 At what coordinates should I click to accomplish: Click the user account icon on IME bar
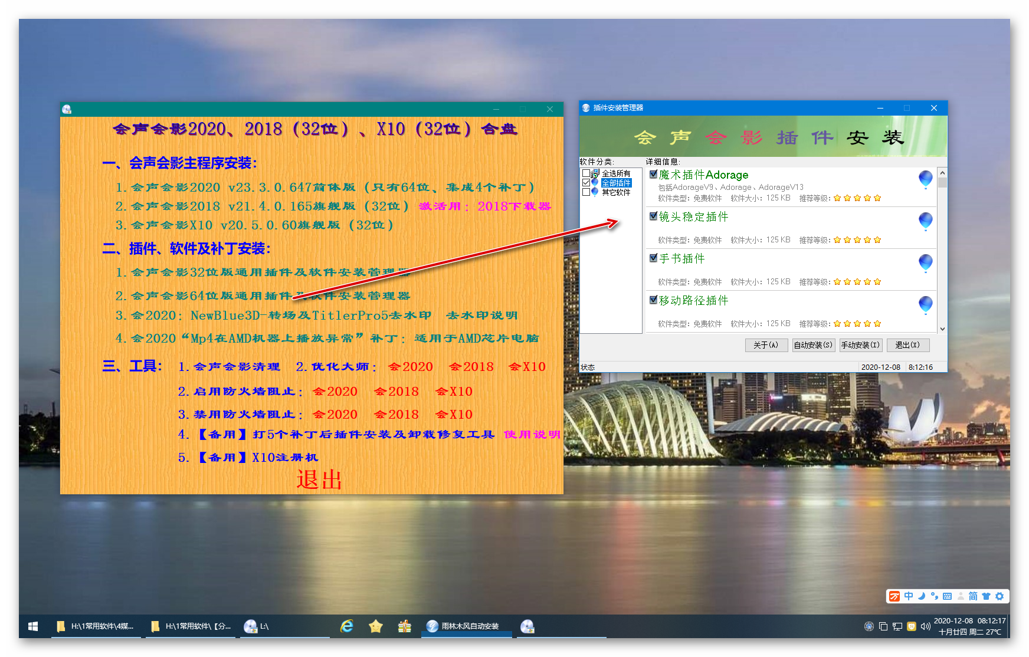point(961,596)
